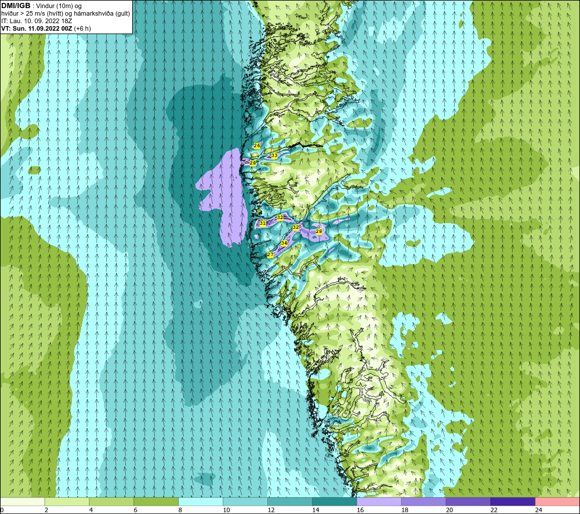Click the scale label '24'
Screen dimensions: 580x514
pyautogui.click(x=539, y=510)
